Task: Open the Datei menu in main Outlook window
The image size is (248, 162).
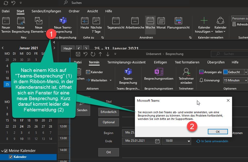Action: point(6,11)
